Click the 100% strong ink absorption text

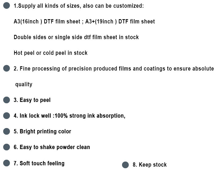(90, 116)
